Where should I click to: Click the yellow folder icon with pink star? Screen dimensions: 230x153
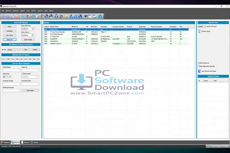click(17, 16)
